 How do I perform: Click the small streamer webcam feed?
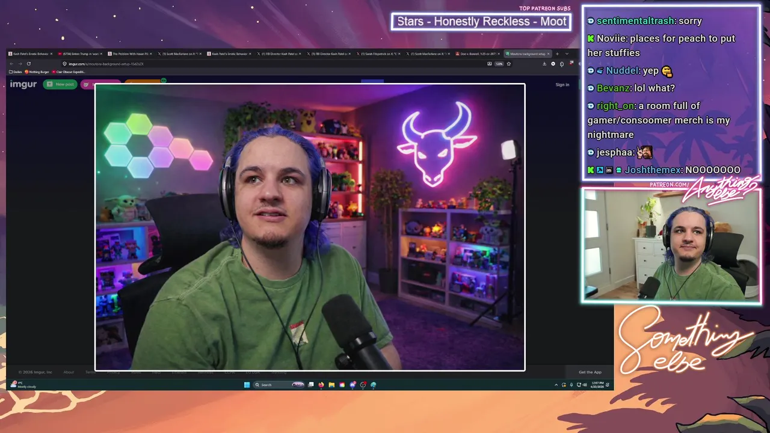pos(671,245)
